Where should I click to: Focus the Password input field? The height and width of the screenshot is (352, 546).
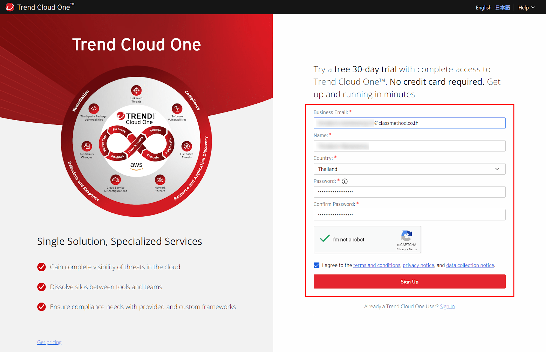(410, 192)
